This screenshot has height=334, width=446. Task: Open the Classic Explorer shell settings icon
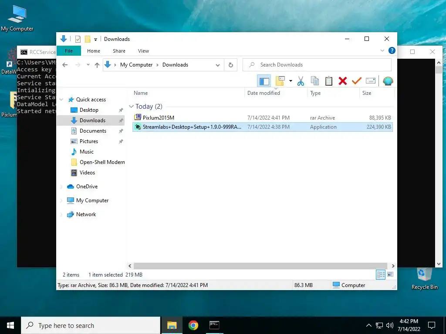point(388,81)
